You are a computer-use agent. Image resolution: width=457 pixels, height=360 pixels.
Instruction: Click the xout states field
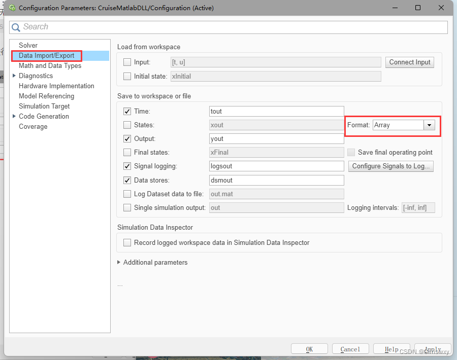pyautogui.click(x=277, y=125)
